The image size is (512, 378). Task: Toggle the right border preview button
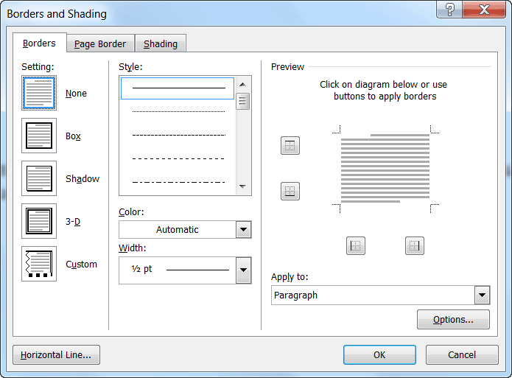pyautogui.click(x=414, y=245)
